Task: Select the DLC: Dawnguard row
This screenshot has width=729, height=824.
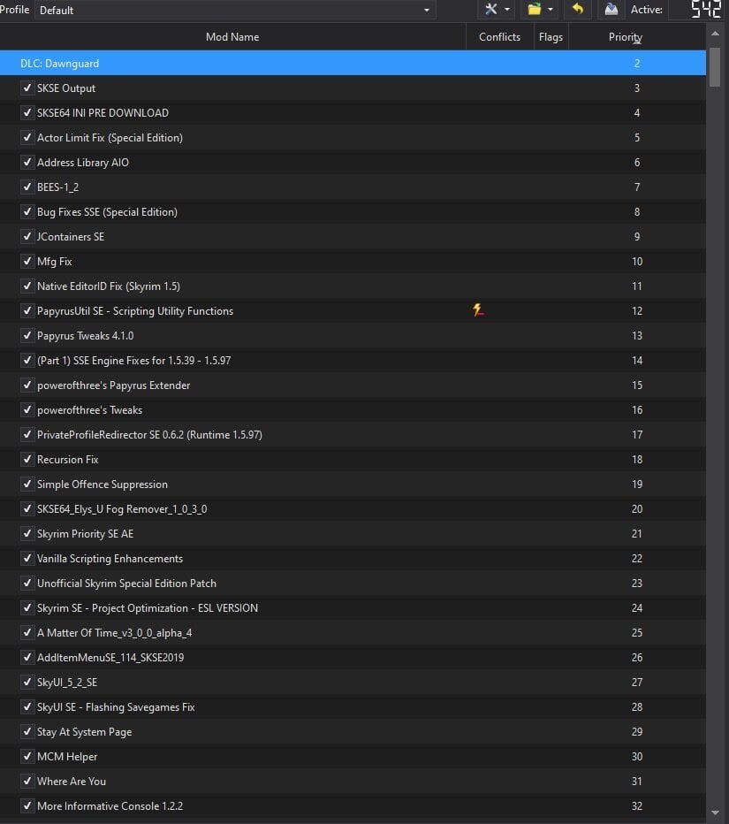Action: [x=353, y=63]
